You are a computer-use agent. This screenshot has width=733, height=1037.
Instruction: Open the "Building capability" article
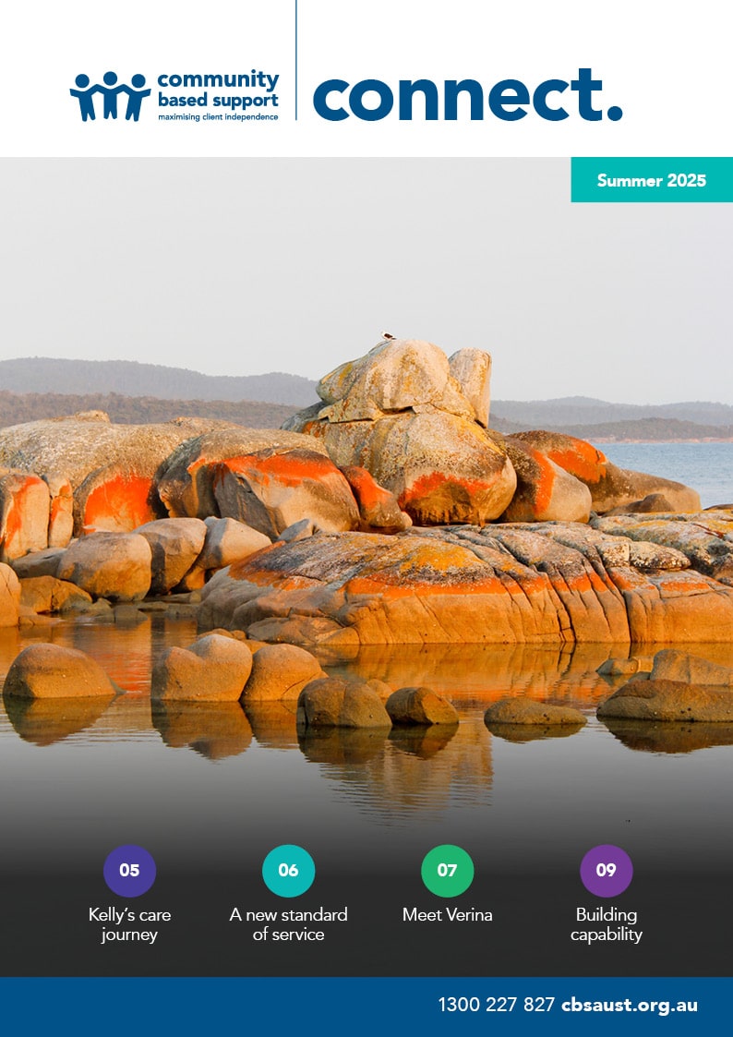tap(606, 924)
